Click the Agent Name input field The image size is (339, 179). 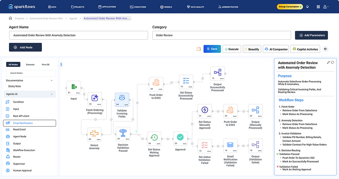point(79,35)
